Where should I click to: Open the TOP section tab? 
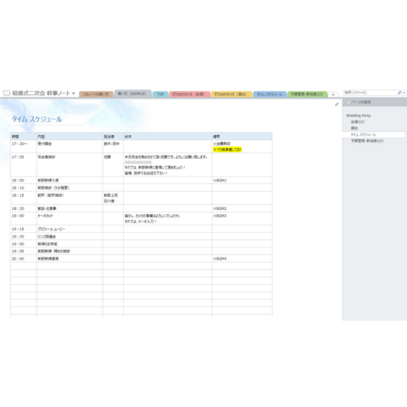pos(160,94)
